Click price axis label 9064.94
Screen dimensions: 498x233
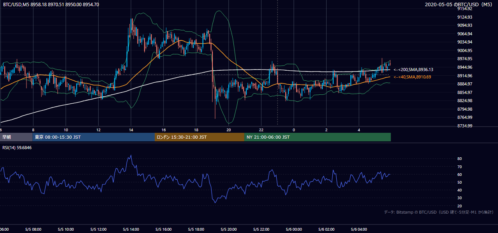tap(465, 34)
